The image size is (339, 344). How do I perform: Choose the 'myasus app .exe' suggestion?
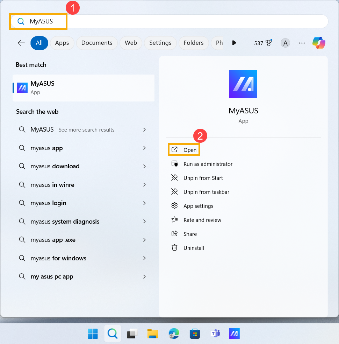tap(84, 240)
